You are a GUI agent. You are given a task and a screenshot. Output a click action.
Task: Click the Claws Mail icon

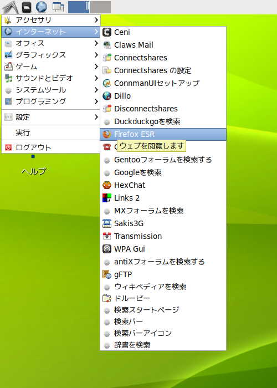coord(107,45)
